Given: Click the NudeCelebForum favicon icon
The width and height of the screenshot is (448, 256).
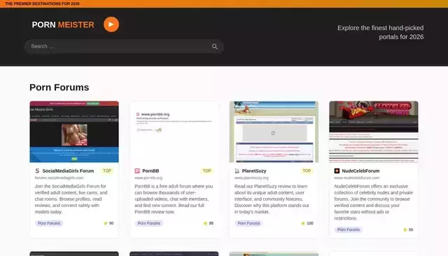Looking at the screenshot, I should (337, 171).
